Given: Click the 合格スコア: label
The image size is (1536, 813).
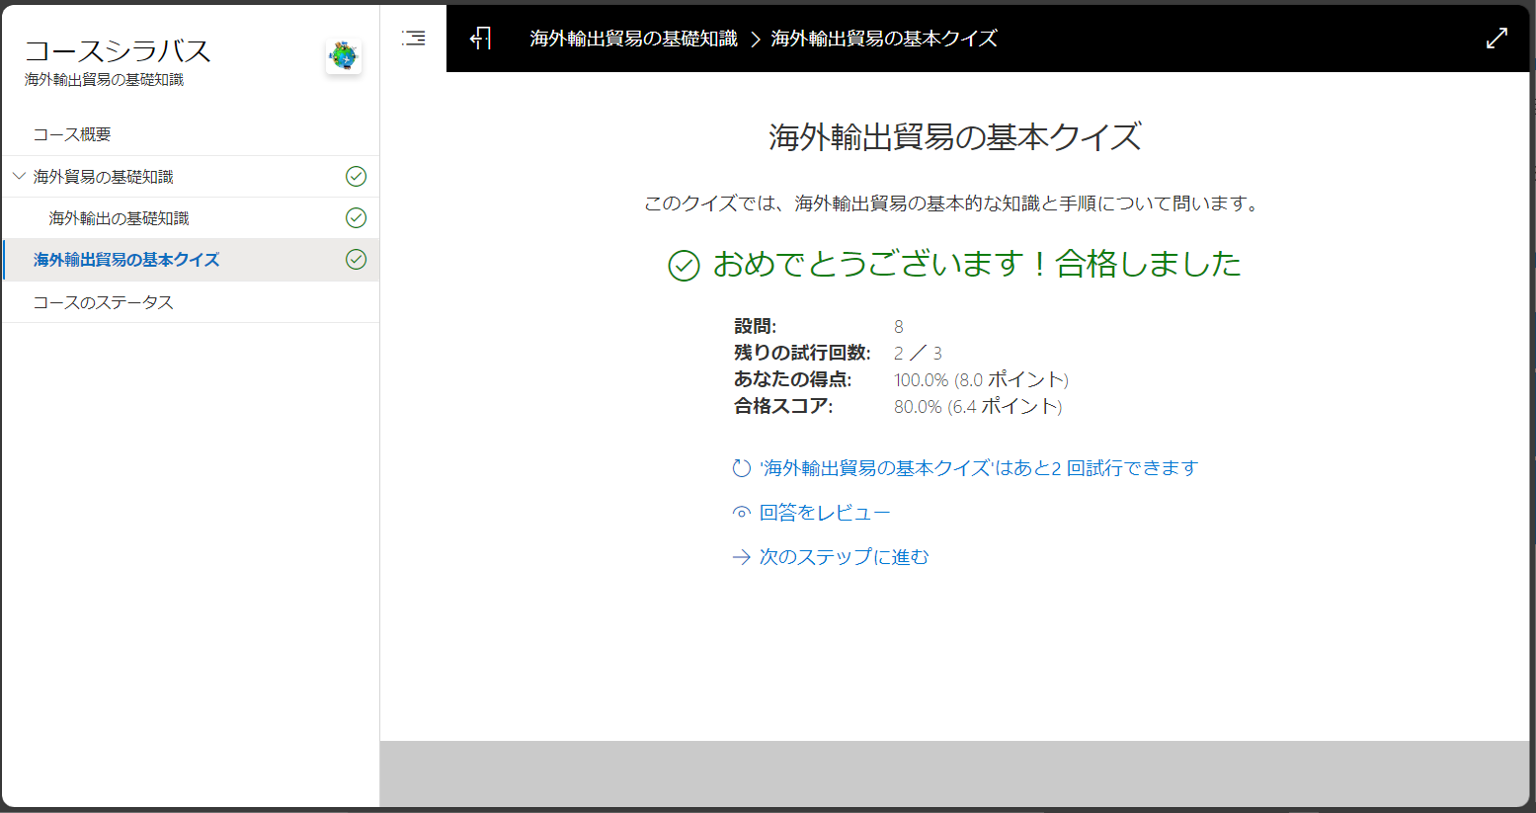Looking at the screenshot, I should point(783,406).
